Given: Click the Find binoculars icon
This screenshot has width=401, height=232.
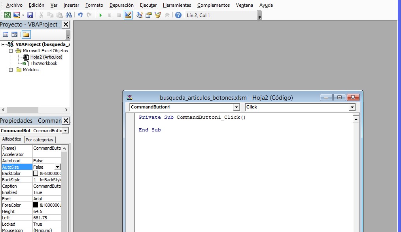Looking at the screenshot, I should pyautogui.click(x=69, y=15).
